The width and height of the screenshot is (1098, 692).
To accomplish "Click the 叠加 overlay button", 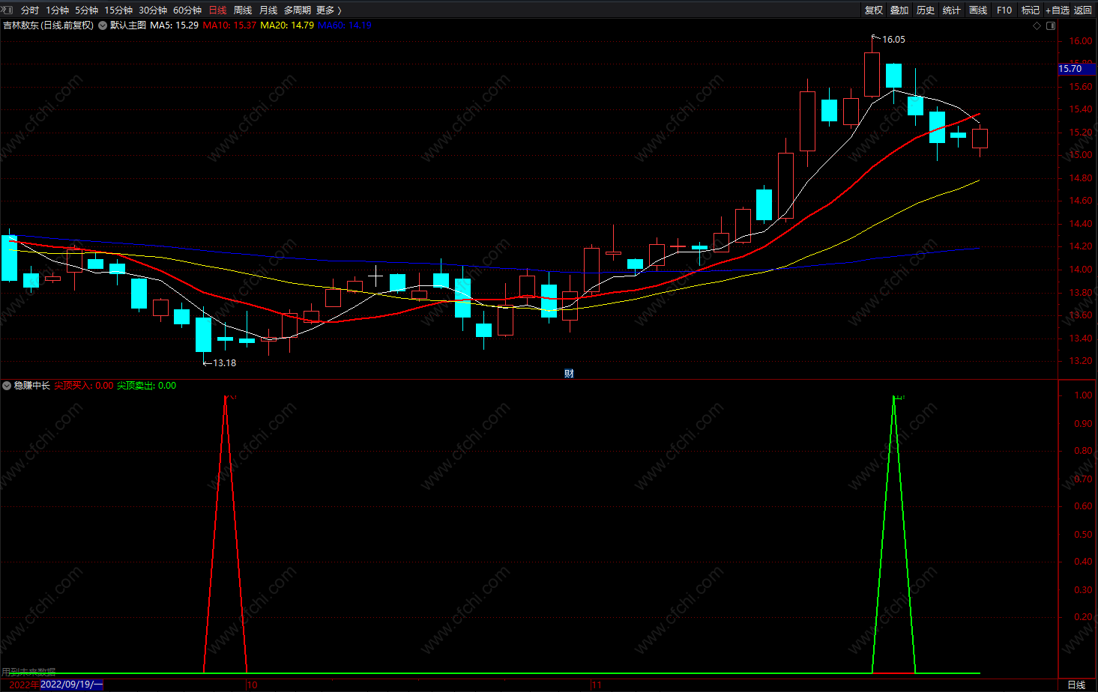I will (x=899, y=10).
